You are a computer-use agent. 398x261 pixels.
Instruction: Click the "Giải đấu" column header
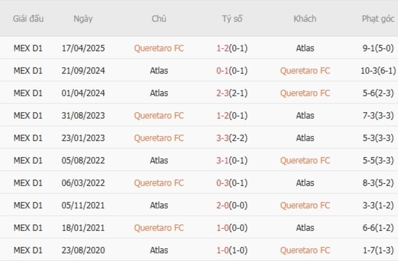click(x=28, y=19)
